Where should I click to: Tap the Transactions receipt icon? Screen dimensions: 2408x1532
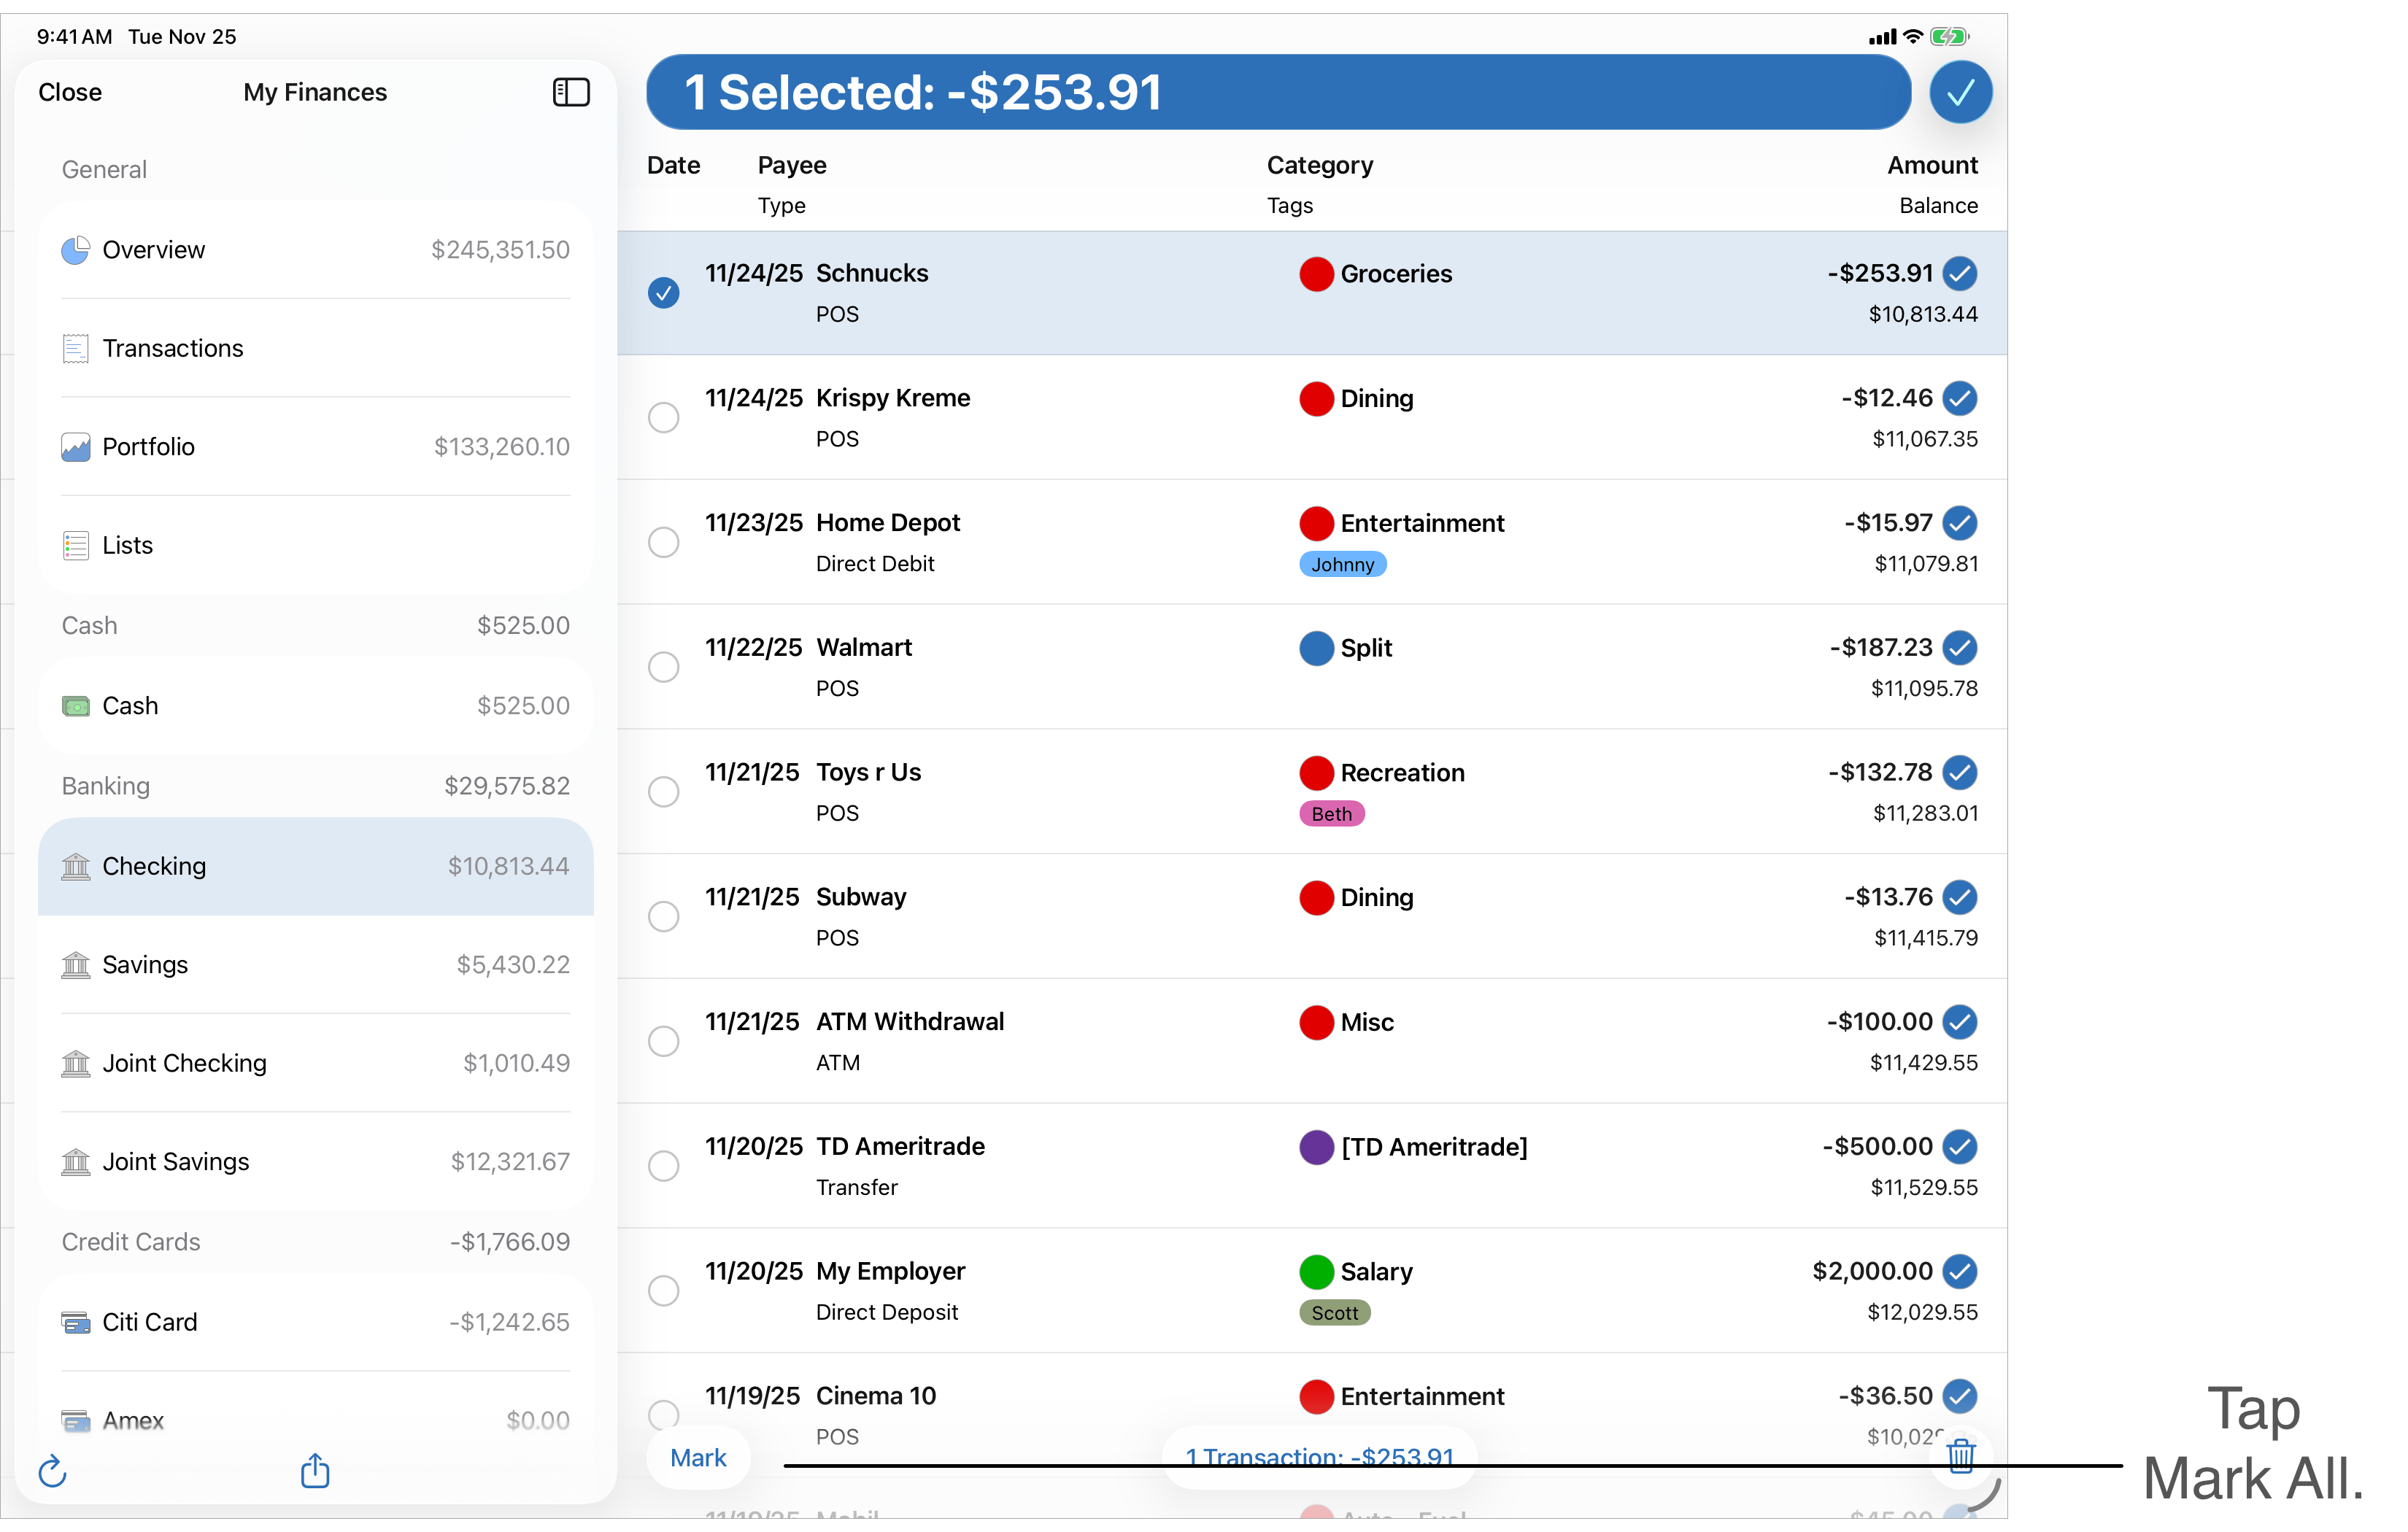[x=75, y=348]
